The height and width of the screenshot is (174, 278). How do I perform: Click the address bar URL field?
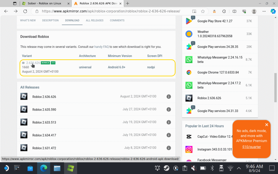pos(111,11)
